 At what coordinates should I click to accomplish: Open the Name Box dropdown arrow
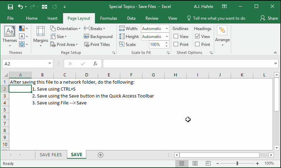[50, 63]
